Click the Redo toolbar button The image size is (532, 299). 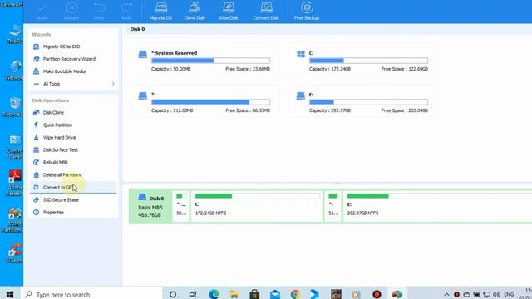tap(126, 11)
